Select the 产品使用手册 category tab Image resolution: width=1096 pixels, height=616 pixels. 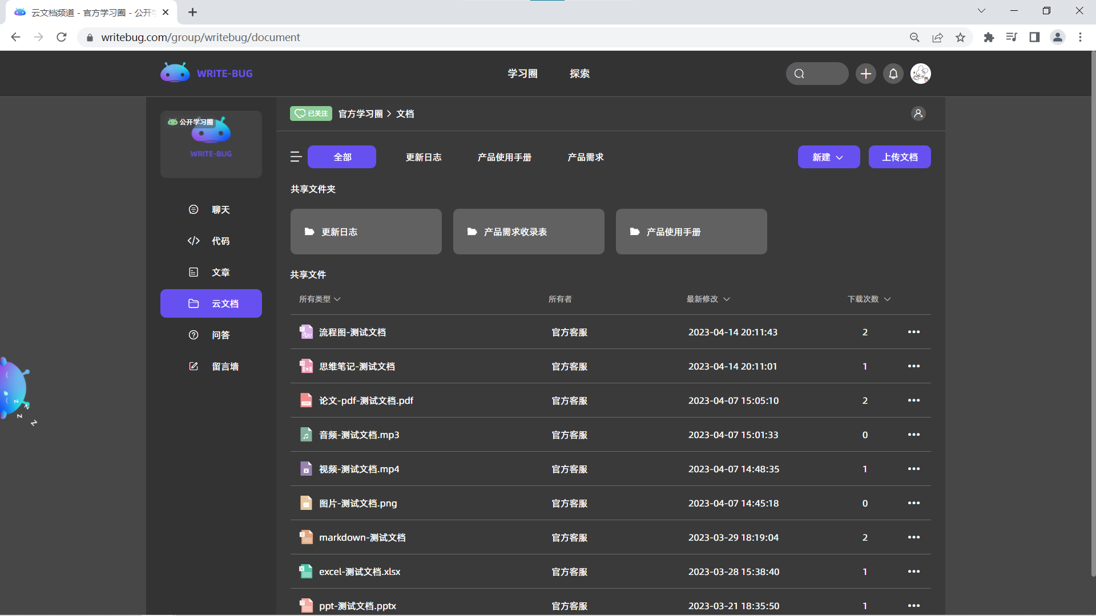pos(504,157)
